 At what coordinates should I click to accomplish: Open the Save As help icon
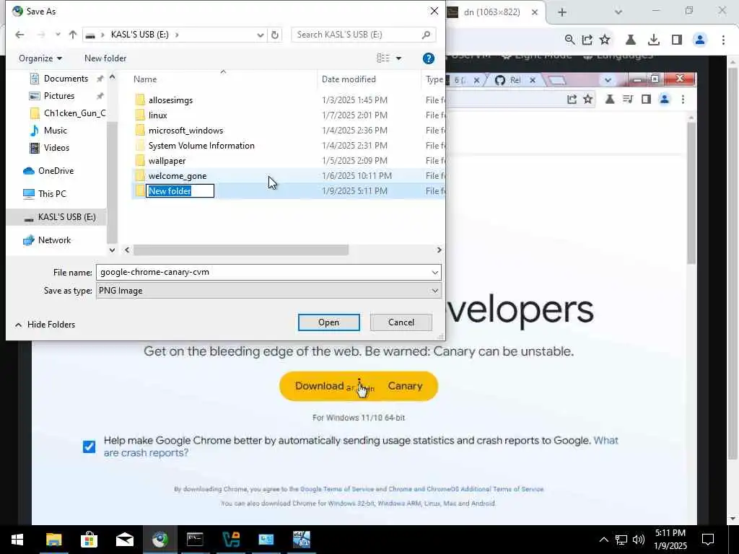click(428, 58)
